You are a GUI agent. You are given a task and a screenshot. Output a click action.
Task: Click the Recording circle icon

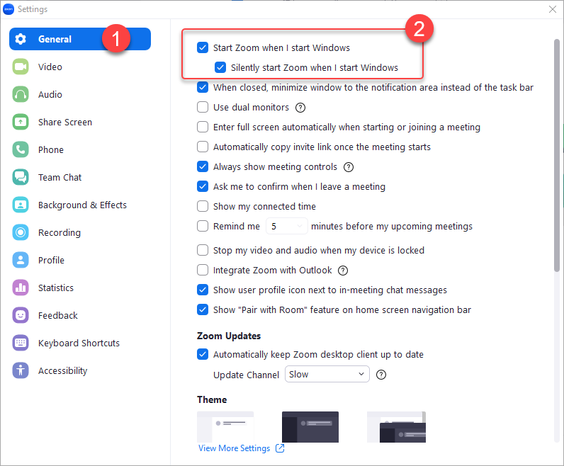[21, 232]
